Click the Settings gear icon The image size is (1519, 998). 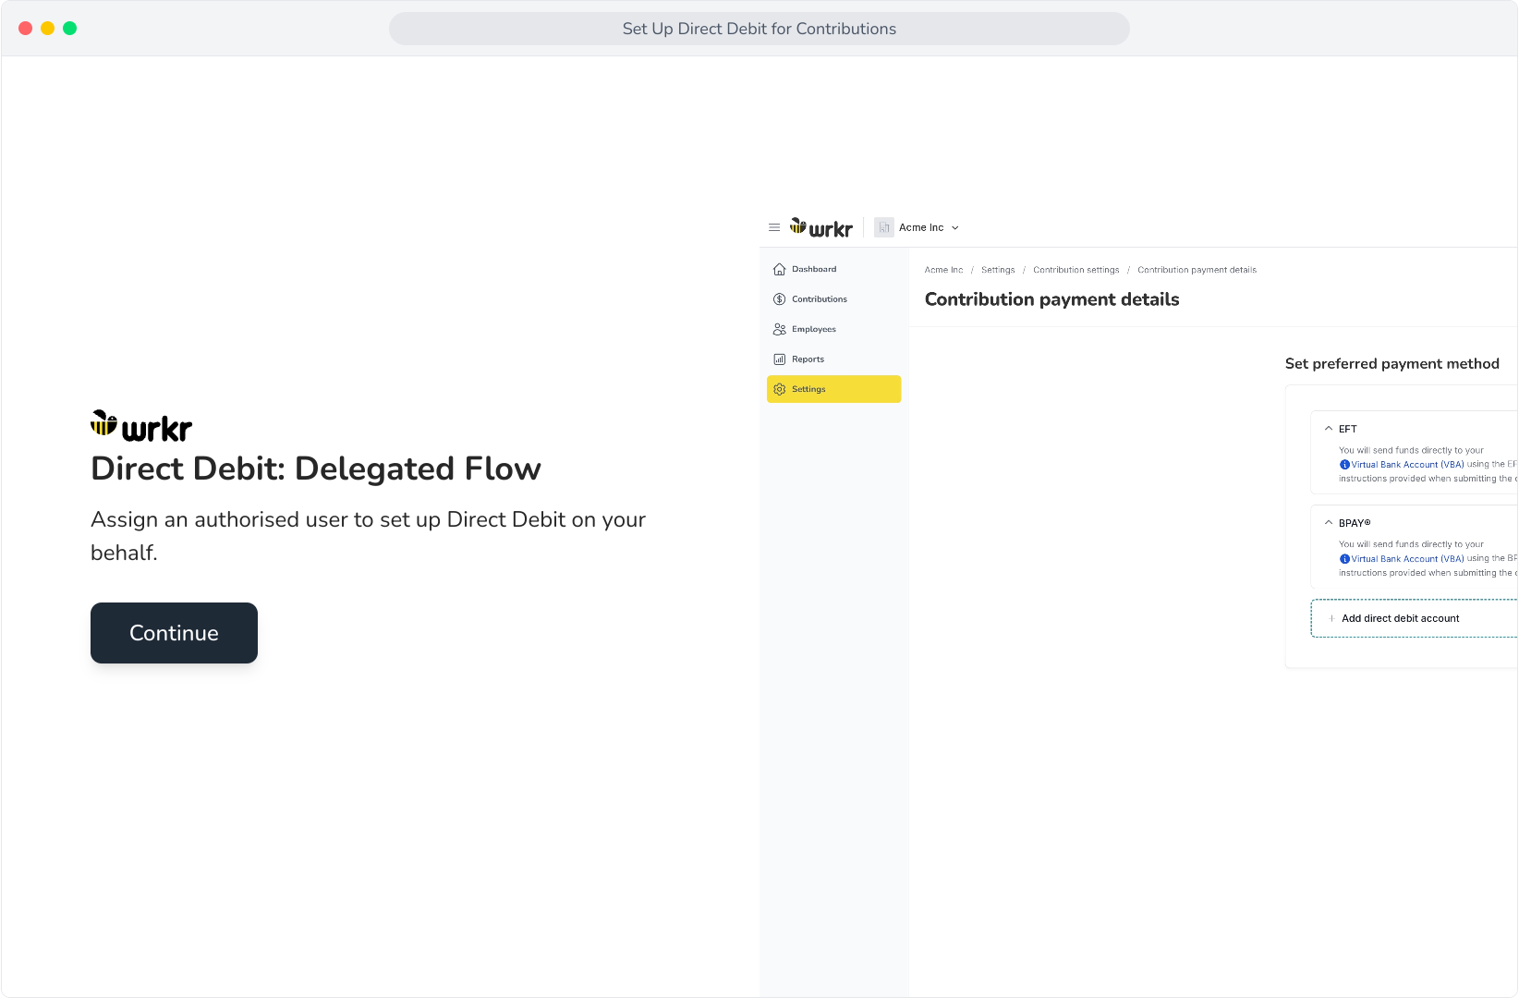(x=779, y=389)
